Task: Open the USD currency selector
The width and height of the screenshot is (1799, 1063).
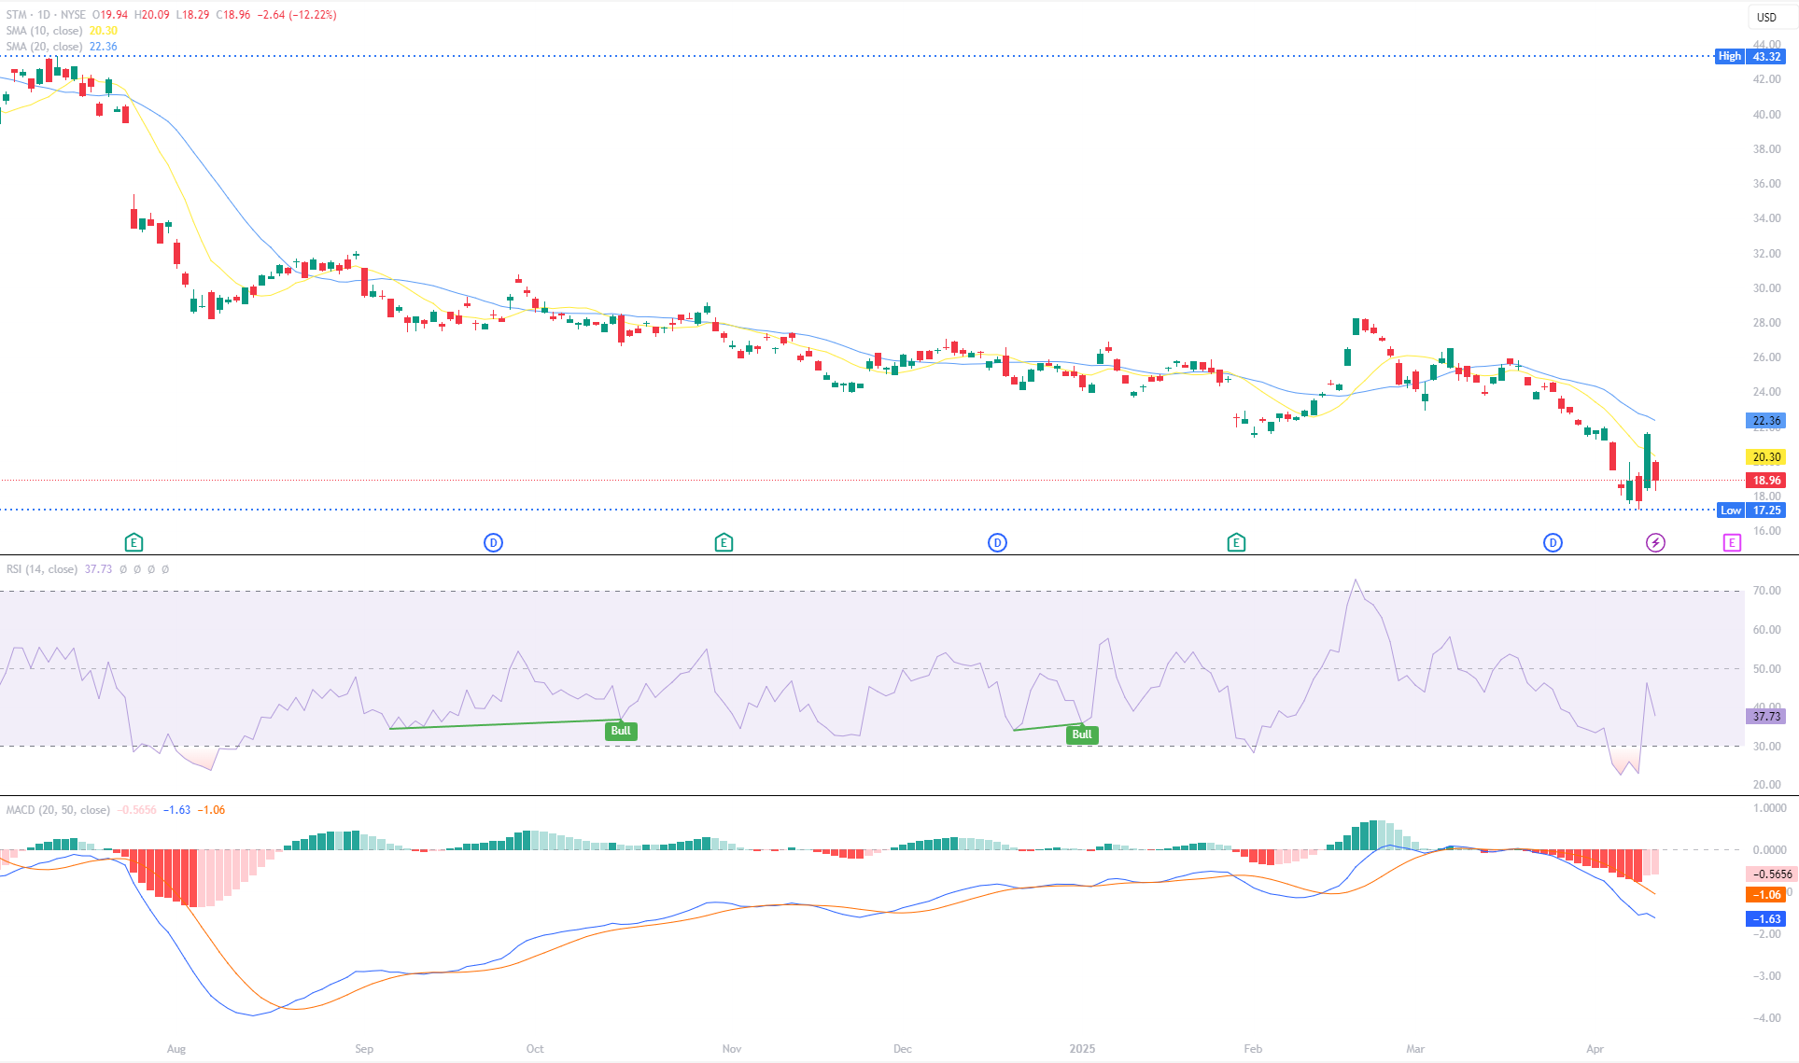Action: coord(1766,17)
